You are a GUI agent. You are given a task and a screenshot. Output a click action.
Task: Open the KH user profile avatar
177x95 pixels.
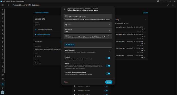[3, 92]
